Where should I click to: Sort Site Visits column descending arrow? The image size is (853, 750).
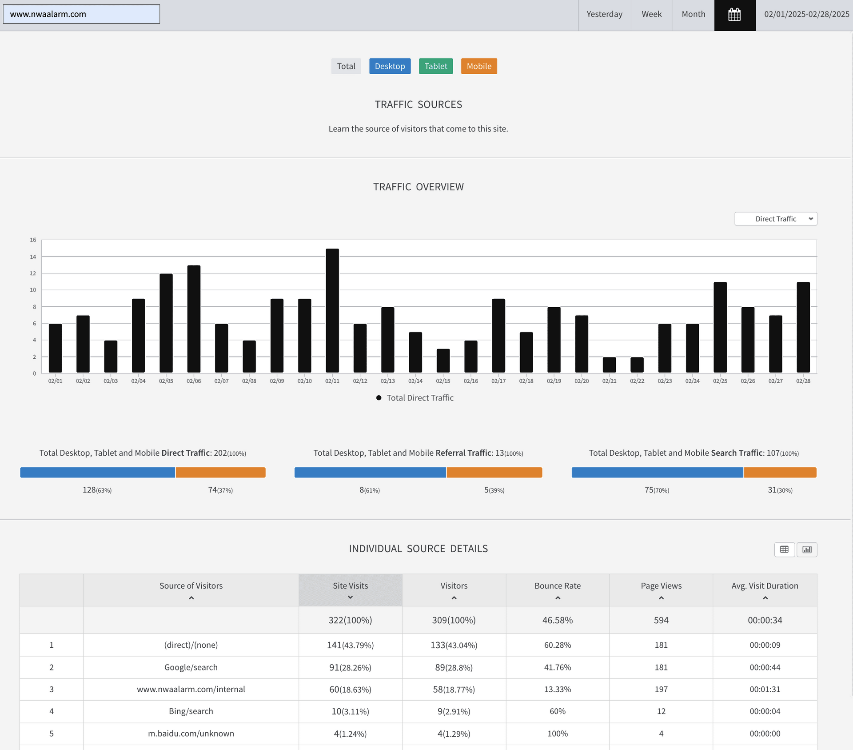[x=350, y=598]
